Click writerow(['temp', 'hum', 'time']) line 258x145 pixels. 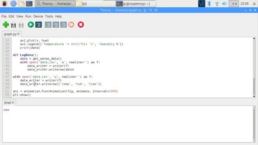click(61, 84)
